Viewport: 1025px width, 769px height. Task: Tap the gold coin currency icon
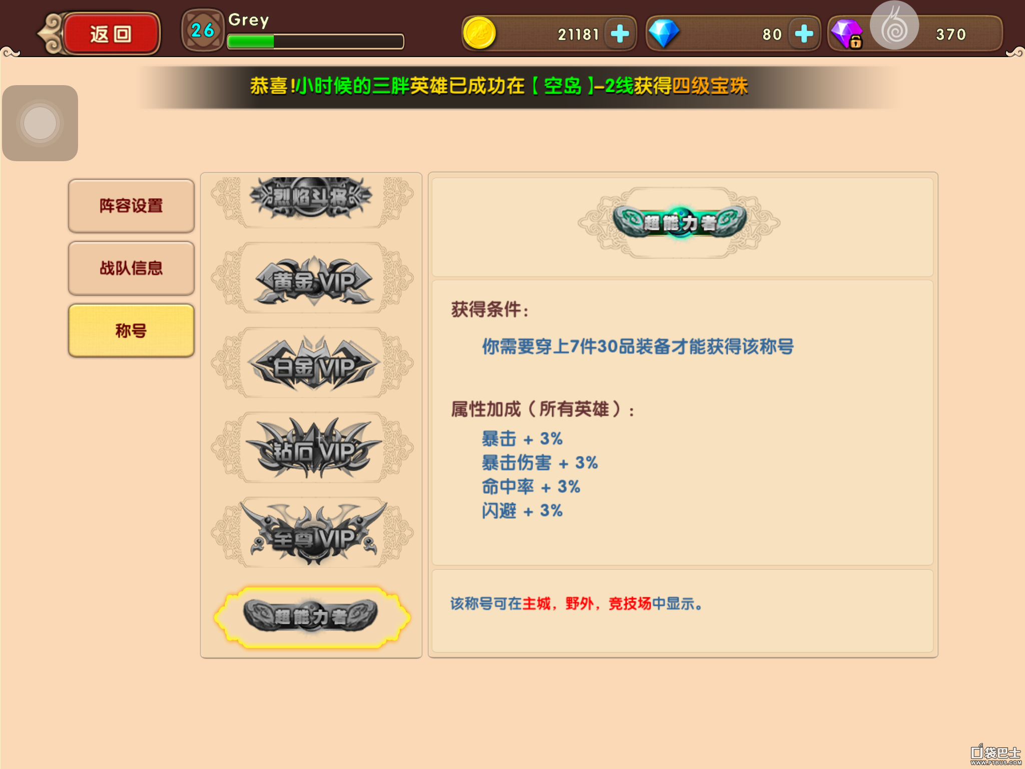point(479,34)
